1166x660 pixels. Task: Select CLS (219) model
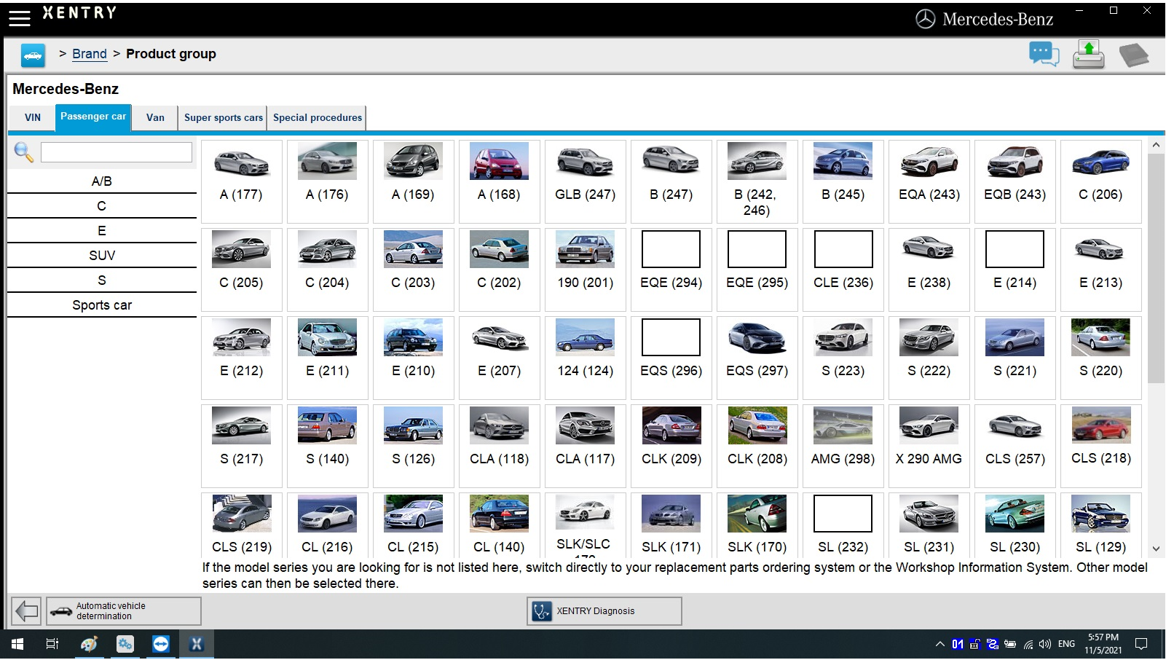(242, 525)
